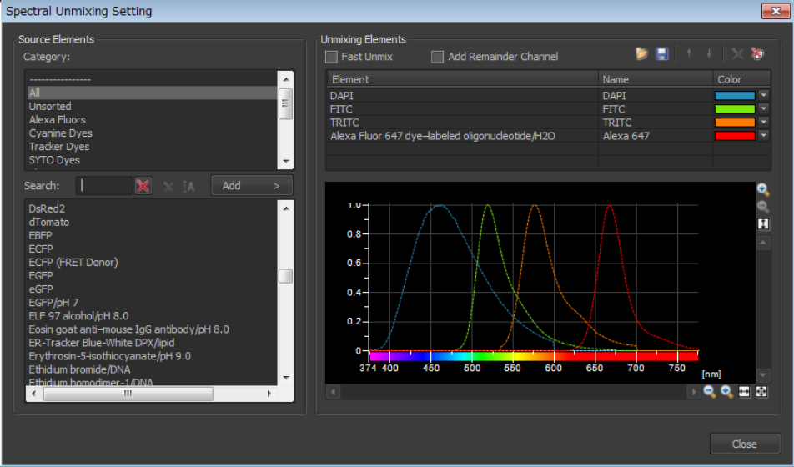Select the Unsorted category
Screen dimensions: 794x467
[152, 107]
